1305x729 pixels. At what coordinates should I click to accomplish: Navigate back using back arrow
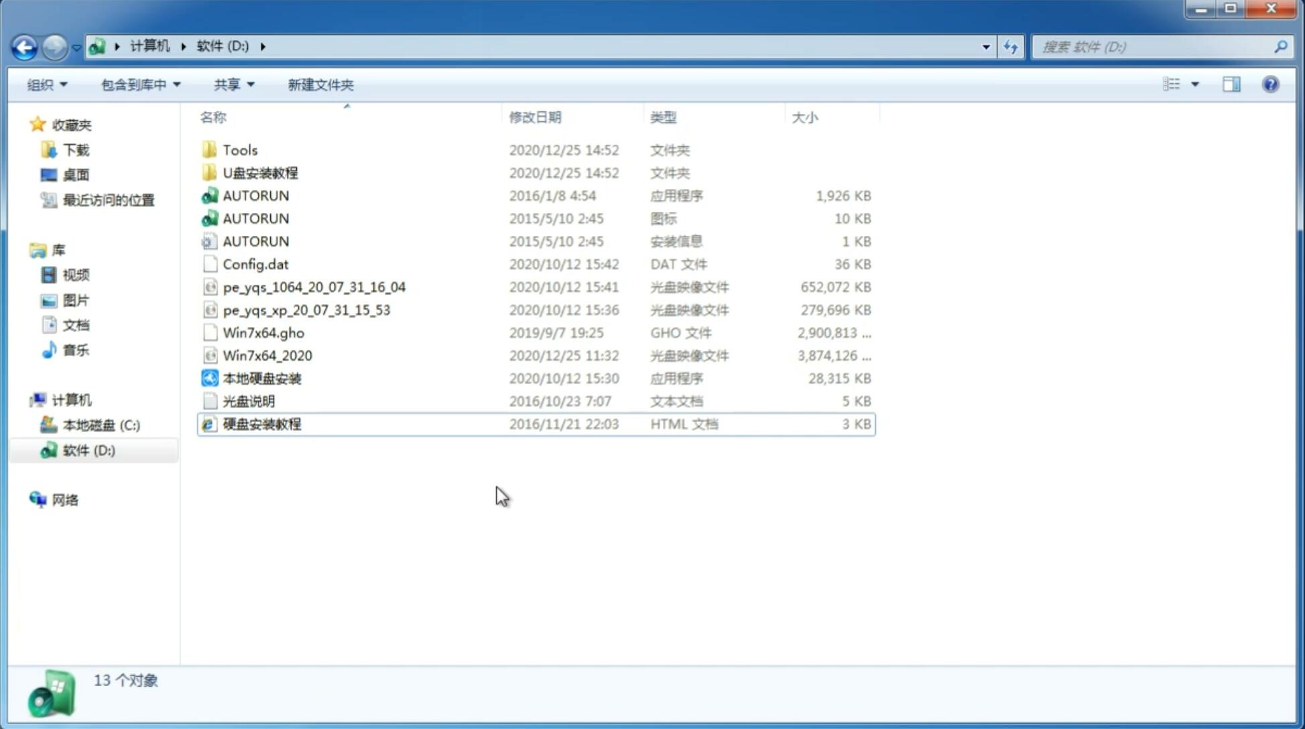tap(24, 46)
